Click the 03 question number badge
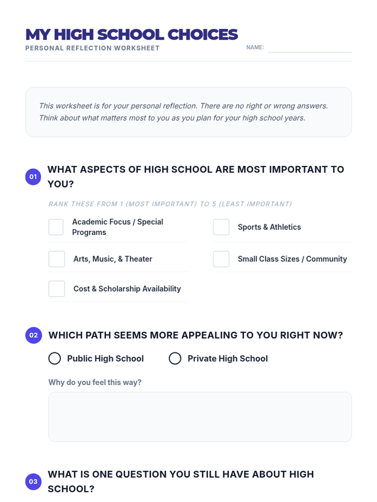Image resolution: width=377 pixels, height=502 pixels. (33, 482)
